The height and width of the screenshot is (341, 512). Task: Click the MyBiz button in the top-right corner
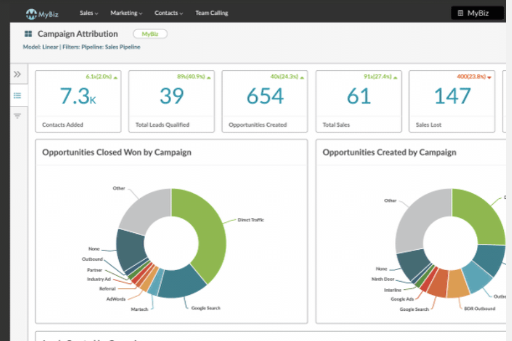tap(476, 13)
